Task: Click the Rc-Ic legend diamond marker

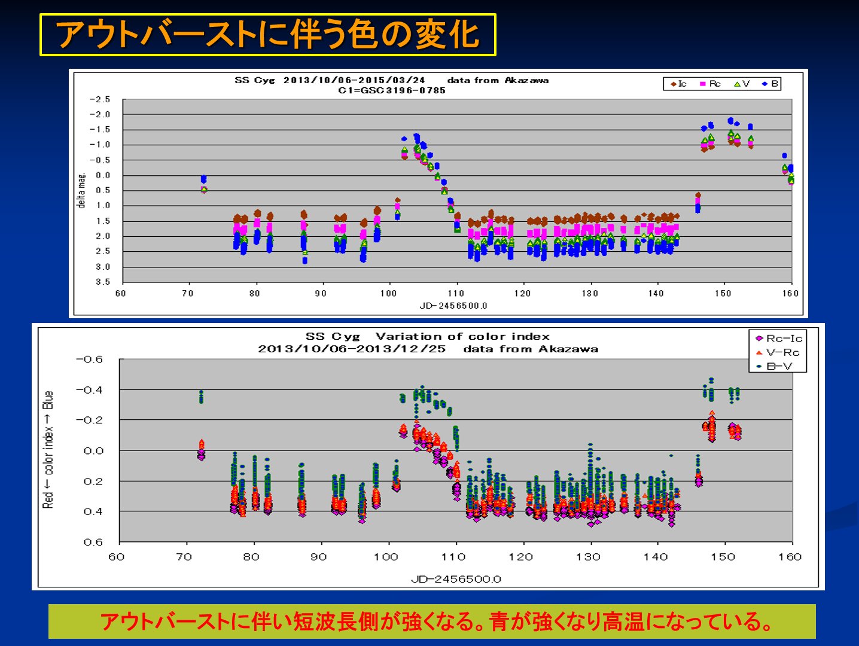Action: pos(759,339)
